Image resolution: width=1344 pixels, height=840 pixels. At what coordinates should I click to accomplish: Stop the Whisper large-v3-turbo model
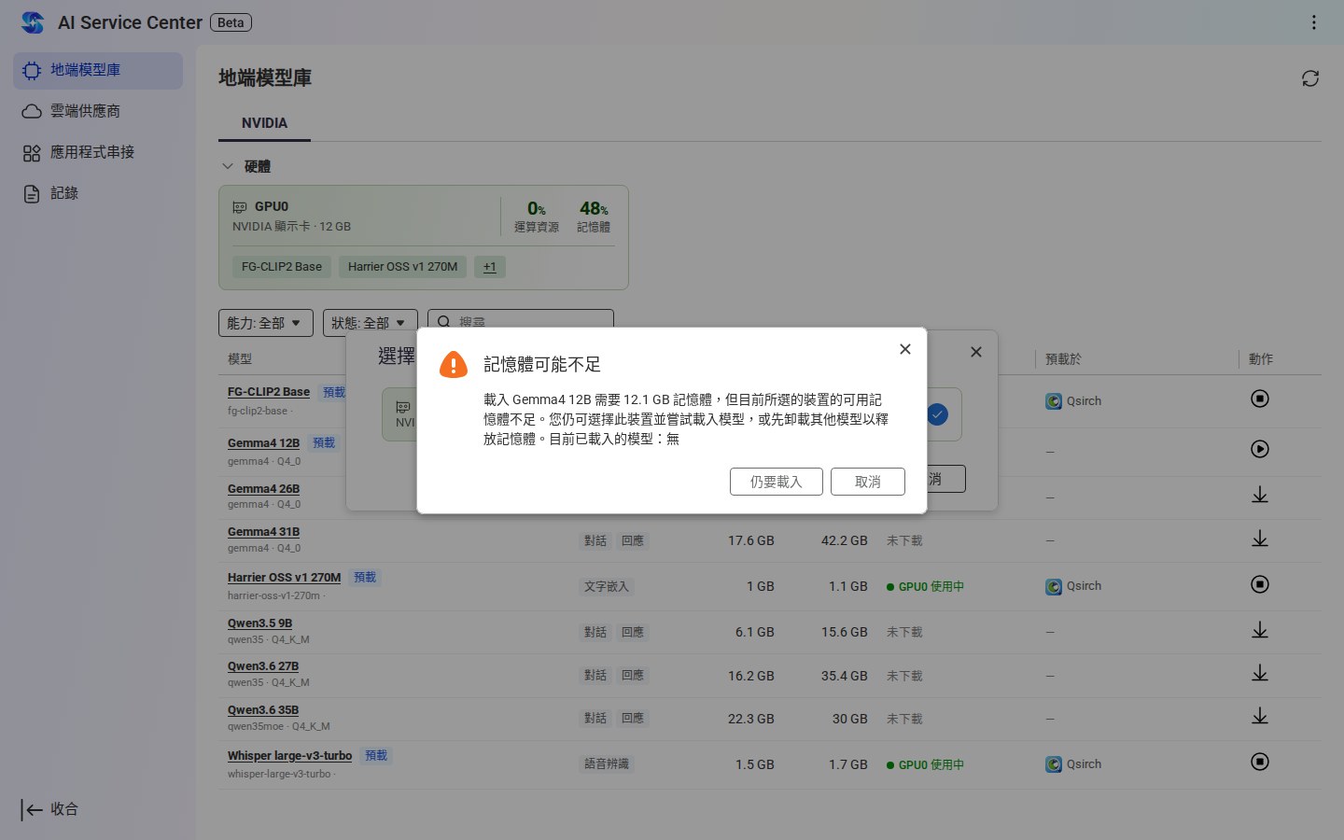1260,763
